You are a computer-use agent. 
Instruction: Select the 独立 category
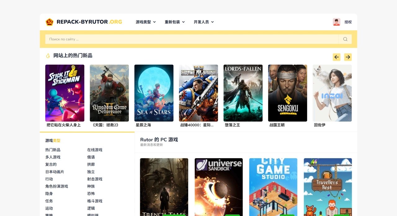[91, 172]
